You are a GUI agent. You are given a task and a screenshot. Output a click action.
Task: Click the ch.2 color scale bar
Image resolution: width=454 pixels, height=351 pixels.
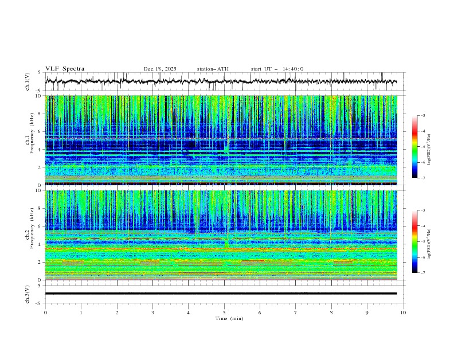point(414,241)
